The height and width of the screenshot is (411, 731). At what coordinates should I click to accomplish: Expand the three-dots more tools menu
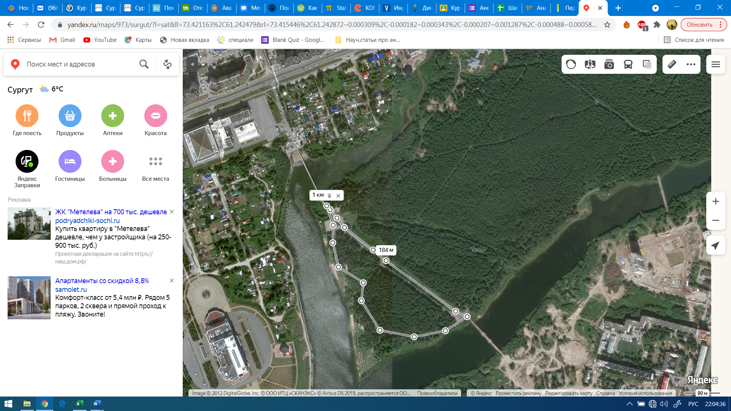pos(691,64)
